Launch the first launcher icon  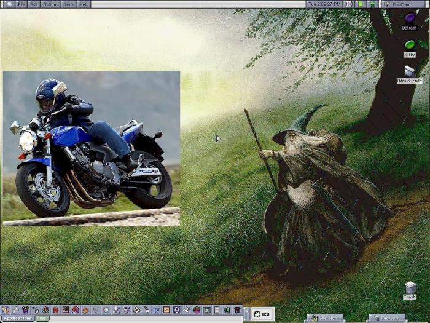point(6,310)
